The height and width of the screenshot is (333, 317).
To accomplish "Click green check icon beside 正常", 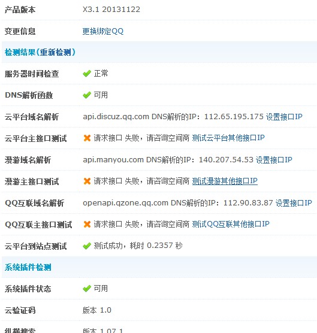I will click(87, 74).
